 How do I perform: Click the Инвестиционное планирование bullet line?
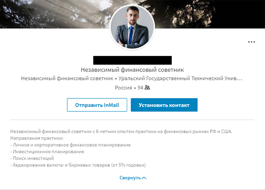[47, 152]
